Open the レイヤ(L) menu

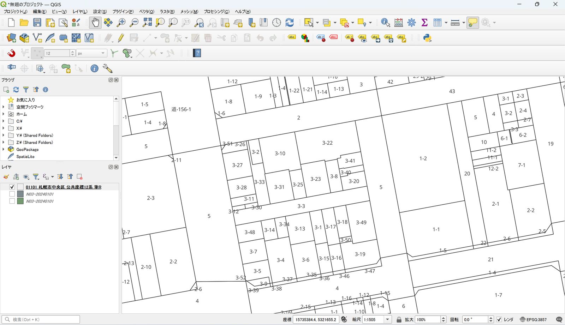pos(80,12)
